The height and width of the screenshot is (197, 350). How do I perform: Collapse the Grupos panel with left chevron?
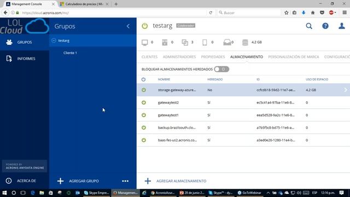[128, 26]
